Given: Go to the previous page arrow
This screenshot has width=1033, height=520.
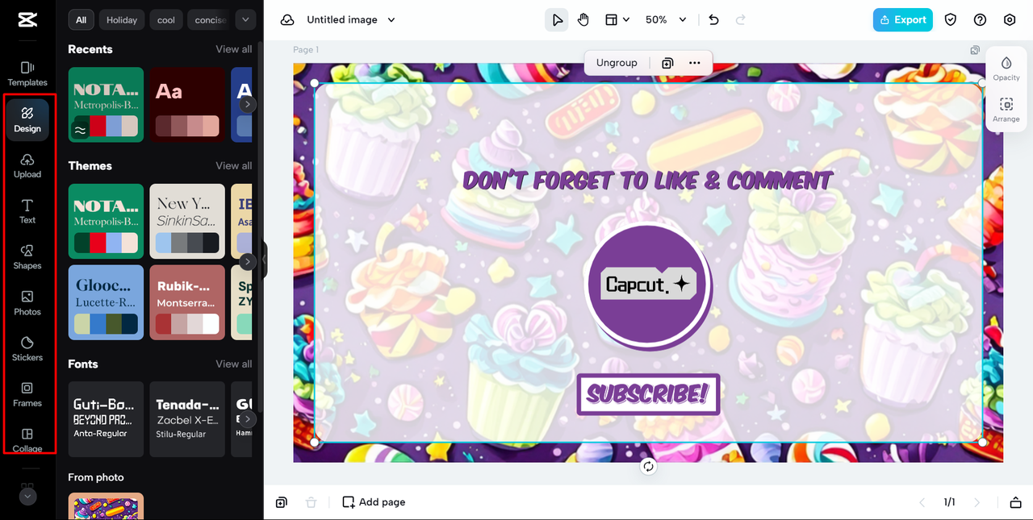Looking at the screenshot, I should point(922,502).
